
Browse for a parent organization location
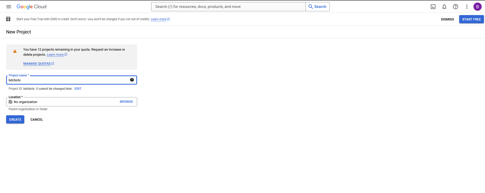coord(126,102)
